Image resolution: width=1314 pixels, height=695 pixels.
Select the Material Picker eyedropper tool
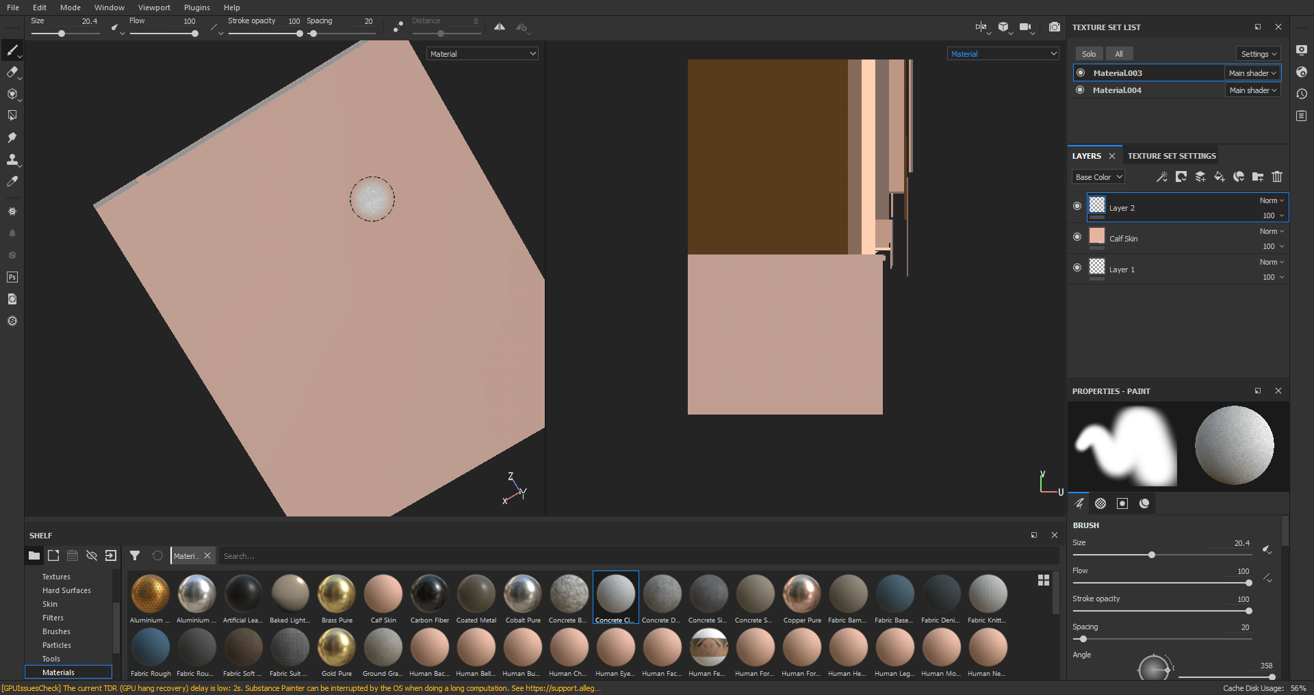pos(12,181)
